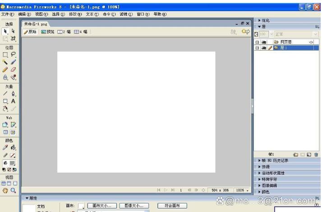Click the delete layer trash icon
Viewport: 322px width, 212px height.
316,155
